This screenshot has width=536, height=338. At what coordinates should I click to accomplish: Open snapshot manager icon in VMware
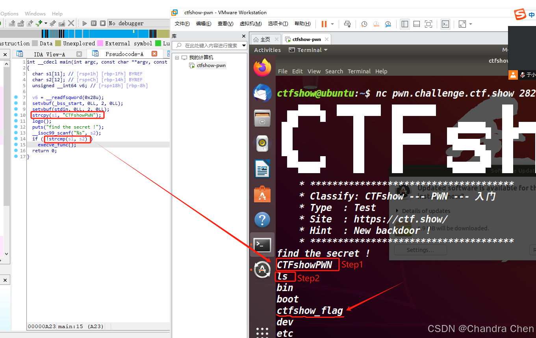click(x=388, y=24)
